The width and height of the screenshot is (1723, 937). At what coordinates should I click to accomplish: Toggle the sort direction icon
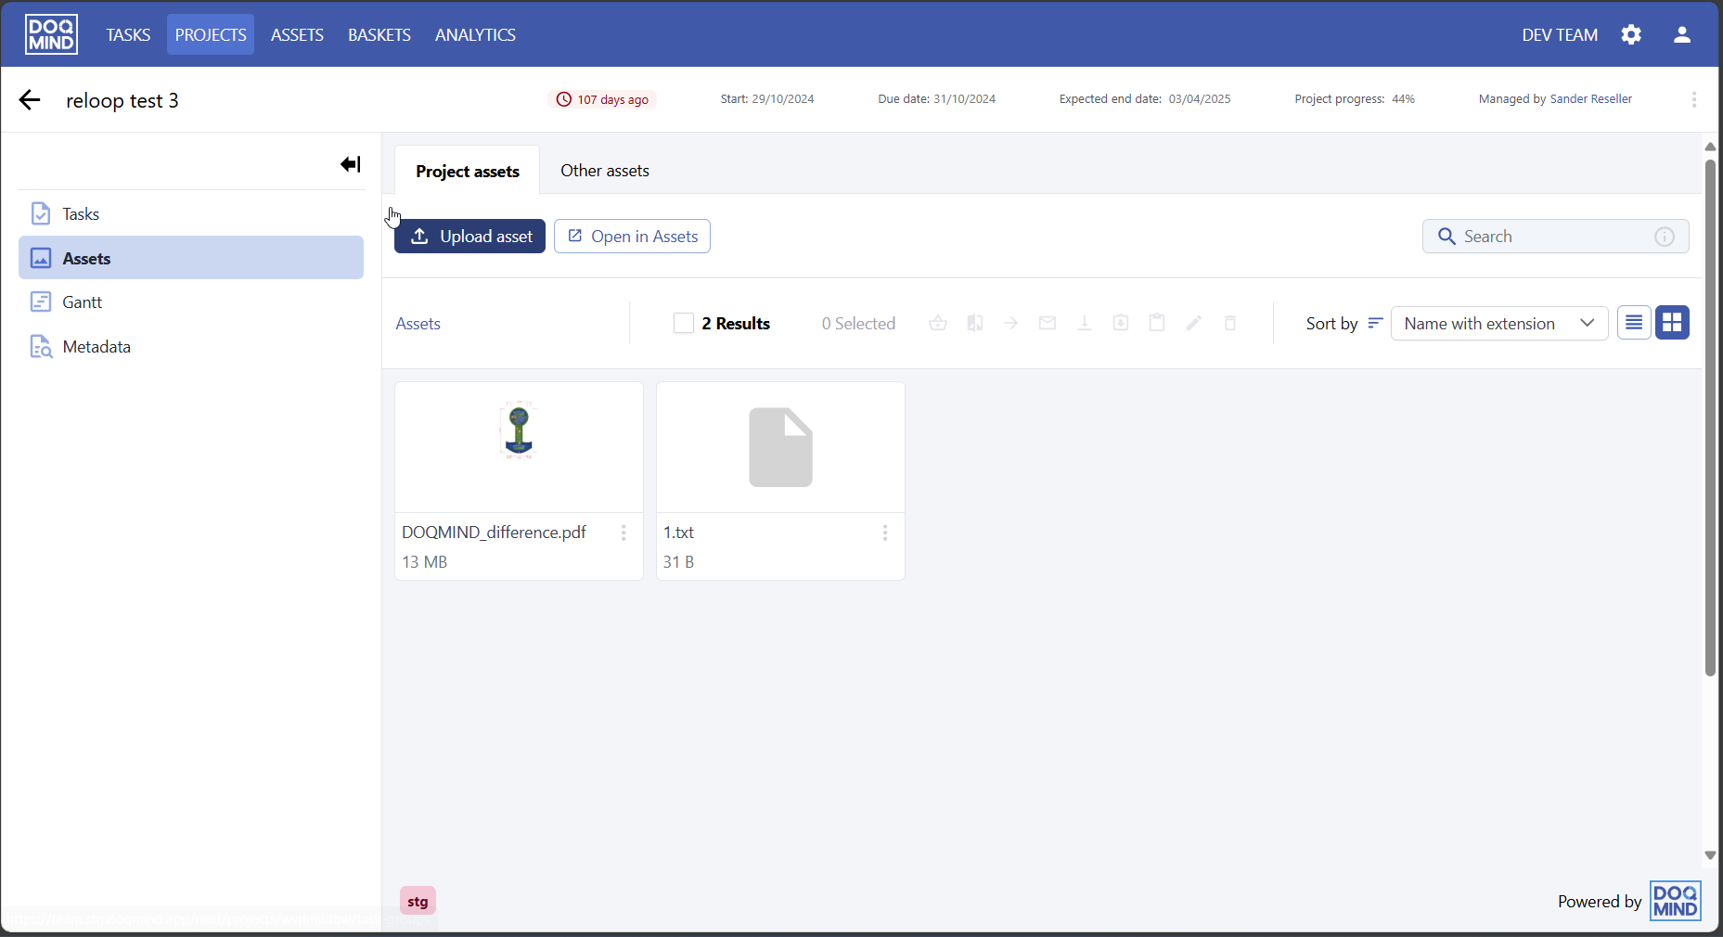pyautogui.click(x=1375, y=324)
